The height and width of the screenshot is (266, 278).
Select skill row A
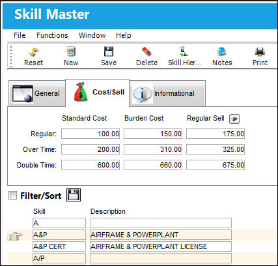(59, 223)
